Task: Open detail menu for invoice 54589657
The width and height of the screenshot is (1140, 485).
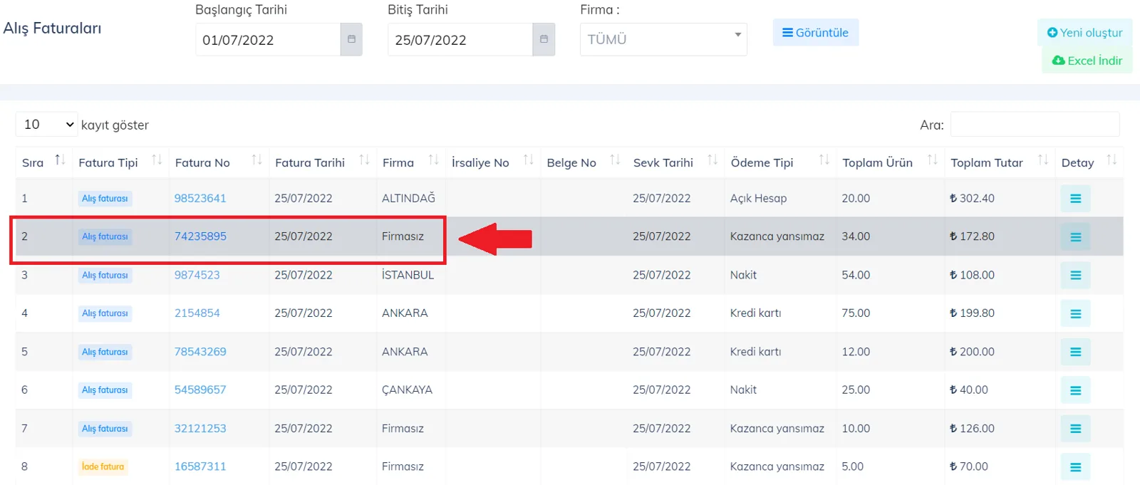Action: click(x=1075, y=391)
